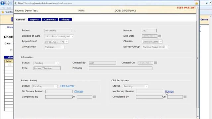Click the Protocol field
Image resolution: width=212 pixels, height=119 pixels.
121,68
